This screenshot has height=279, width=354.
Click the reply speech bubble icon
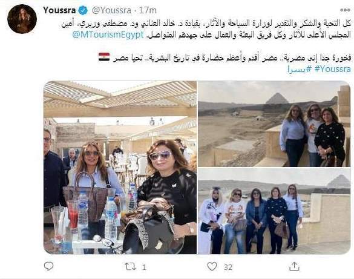pyautogui.click(x=48, y=266)
